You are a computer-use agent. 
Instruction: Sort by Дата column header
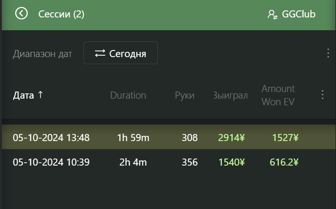[24, 95]
